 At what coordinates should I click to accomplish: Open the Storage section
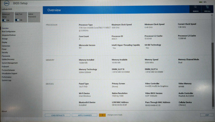point(5,39)
